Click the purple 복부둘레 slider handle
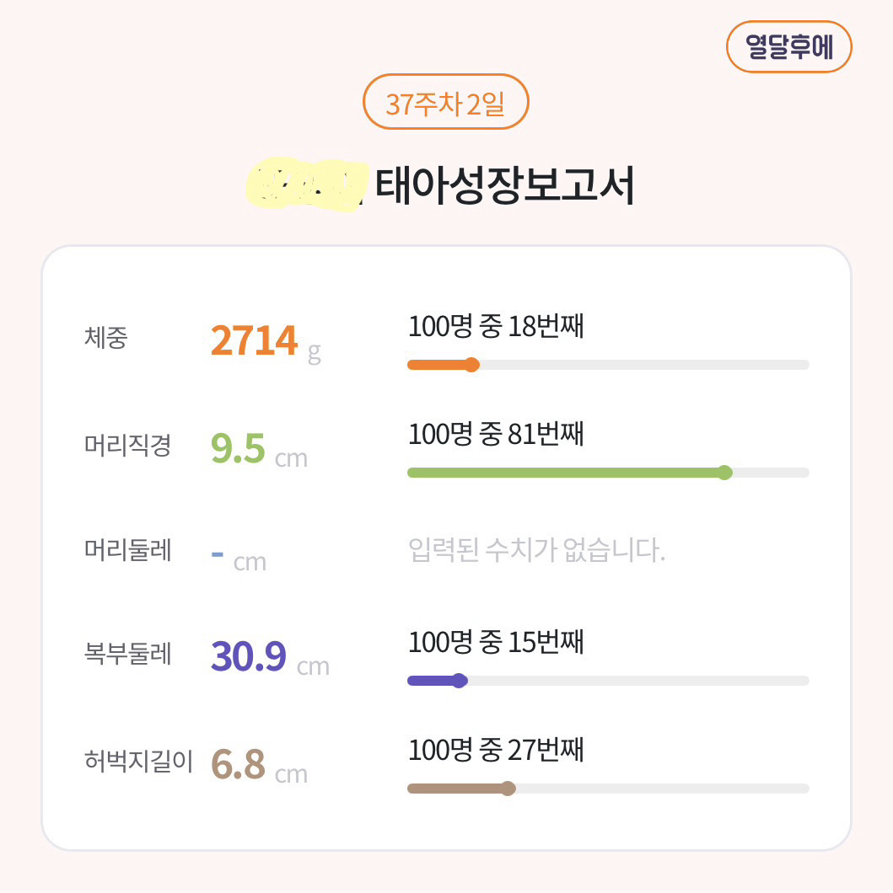The image size is (893, 893). coord(460,681)
